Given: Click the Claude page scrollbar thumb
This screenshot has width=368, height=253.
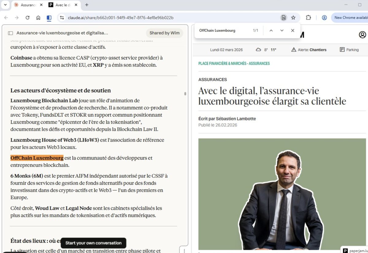Looking at the screenshot, I should (x=185, y=94).
